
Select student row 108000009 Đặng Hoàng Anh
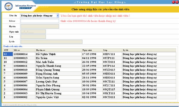pos(89,74)
